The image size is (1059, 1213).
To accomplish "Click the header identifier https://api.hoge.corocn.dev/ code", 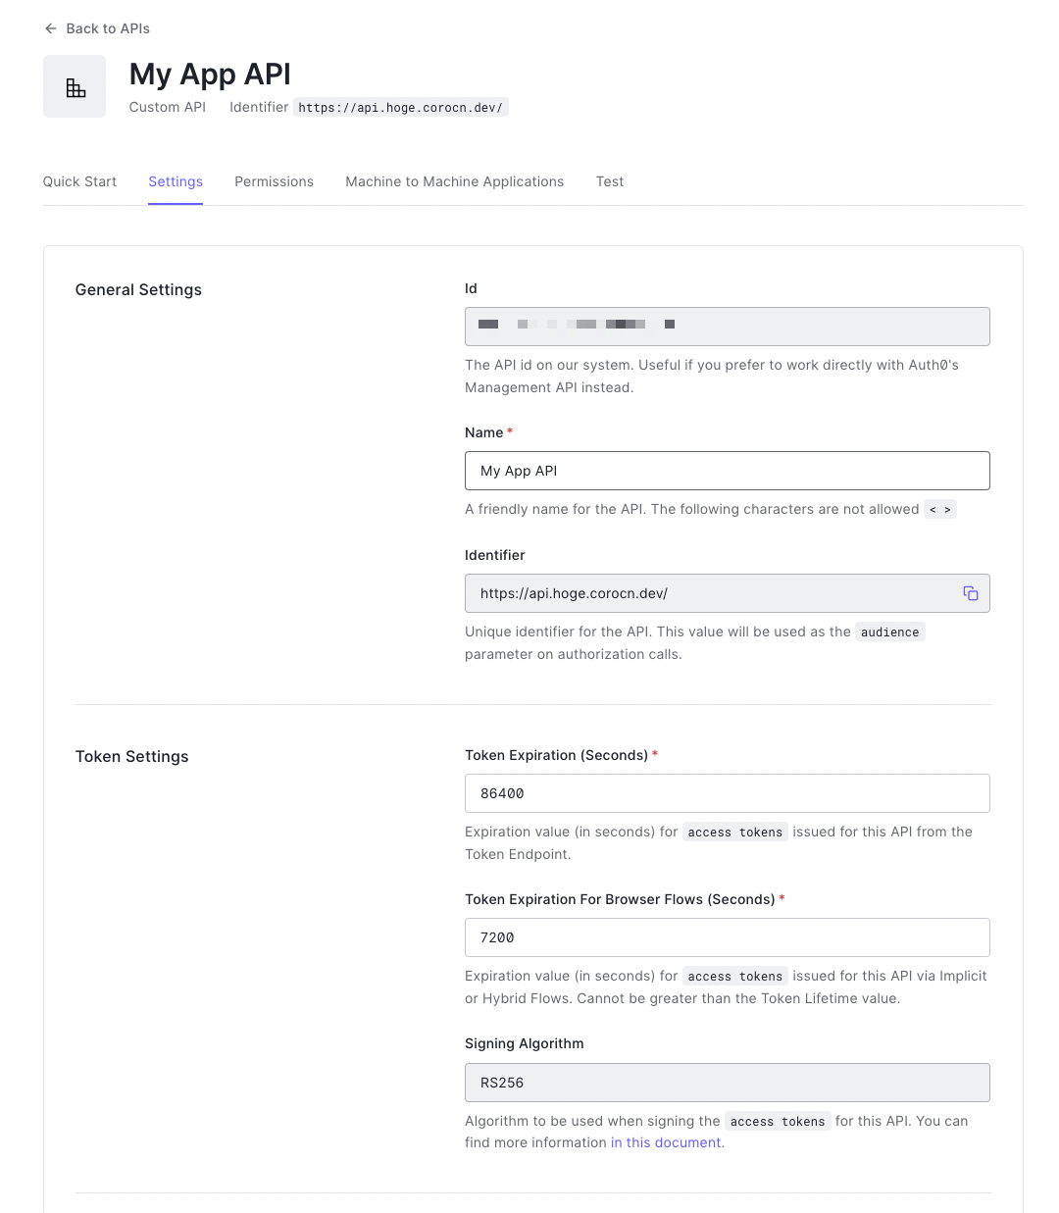I will click(400, 108).
